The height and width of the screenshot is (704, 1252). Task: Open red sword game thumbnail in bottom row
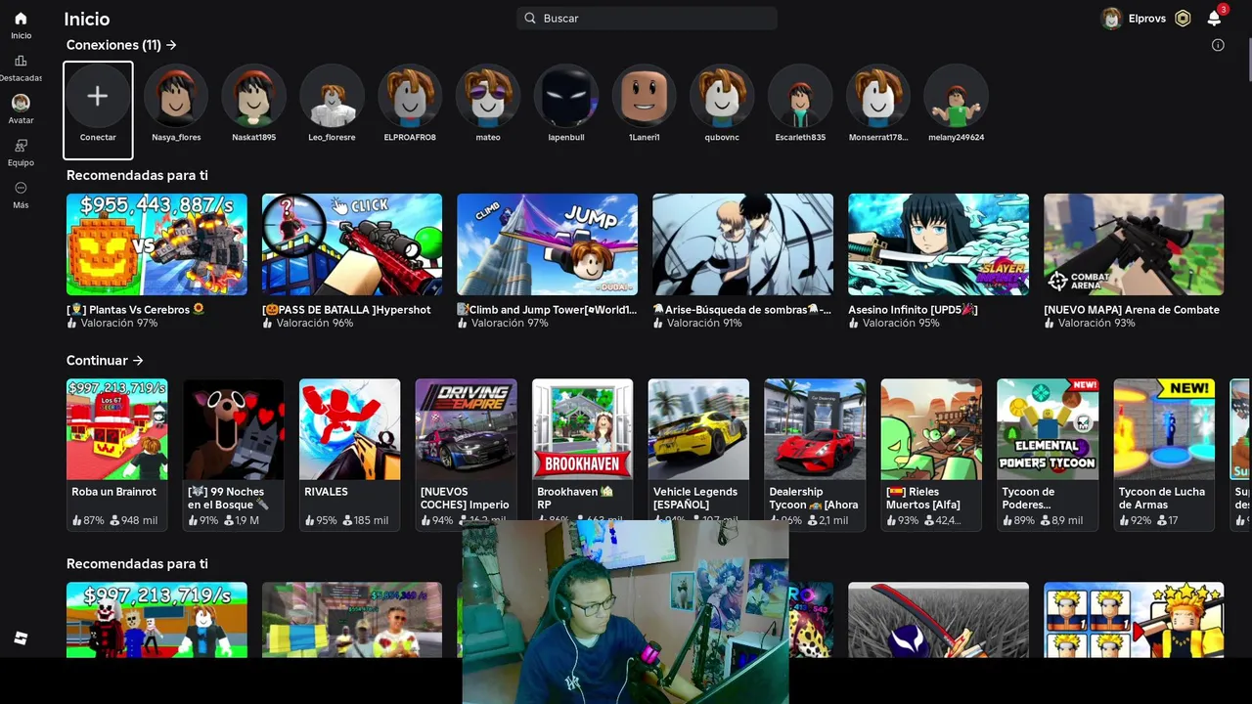point(938,620)
